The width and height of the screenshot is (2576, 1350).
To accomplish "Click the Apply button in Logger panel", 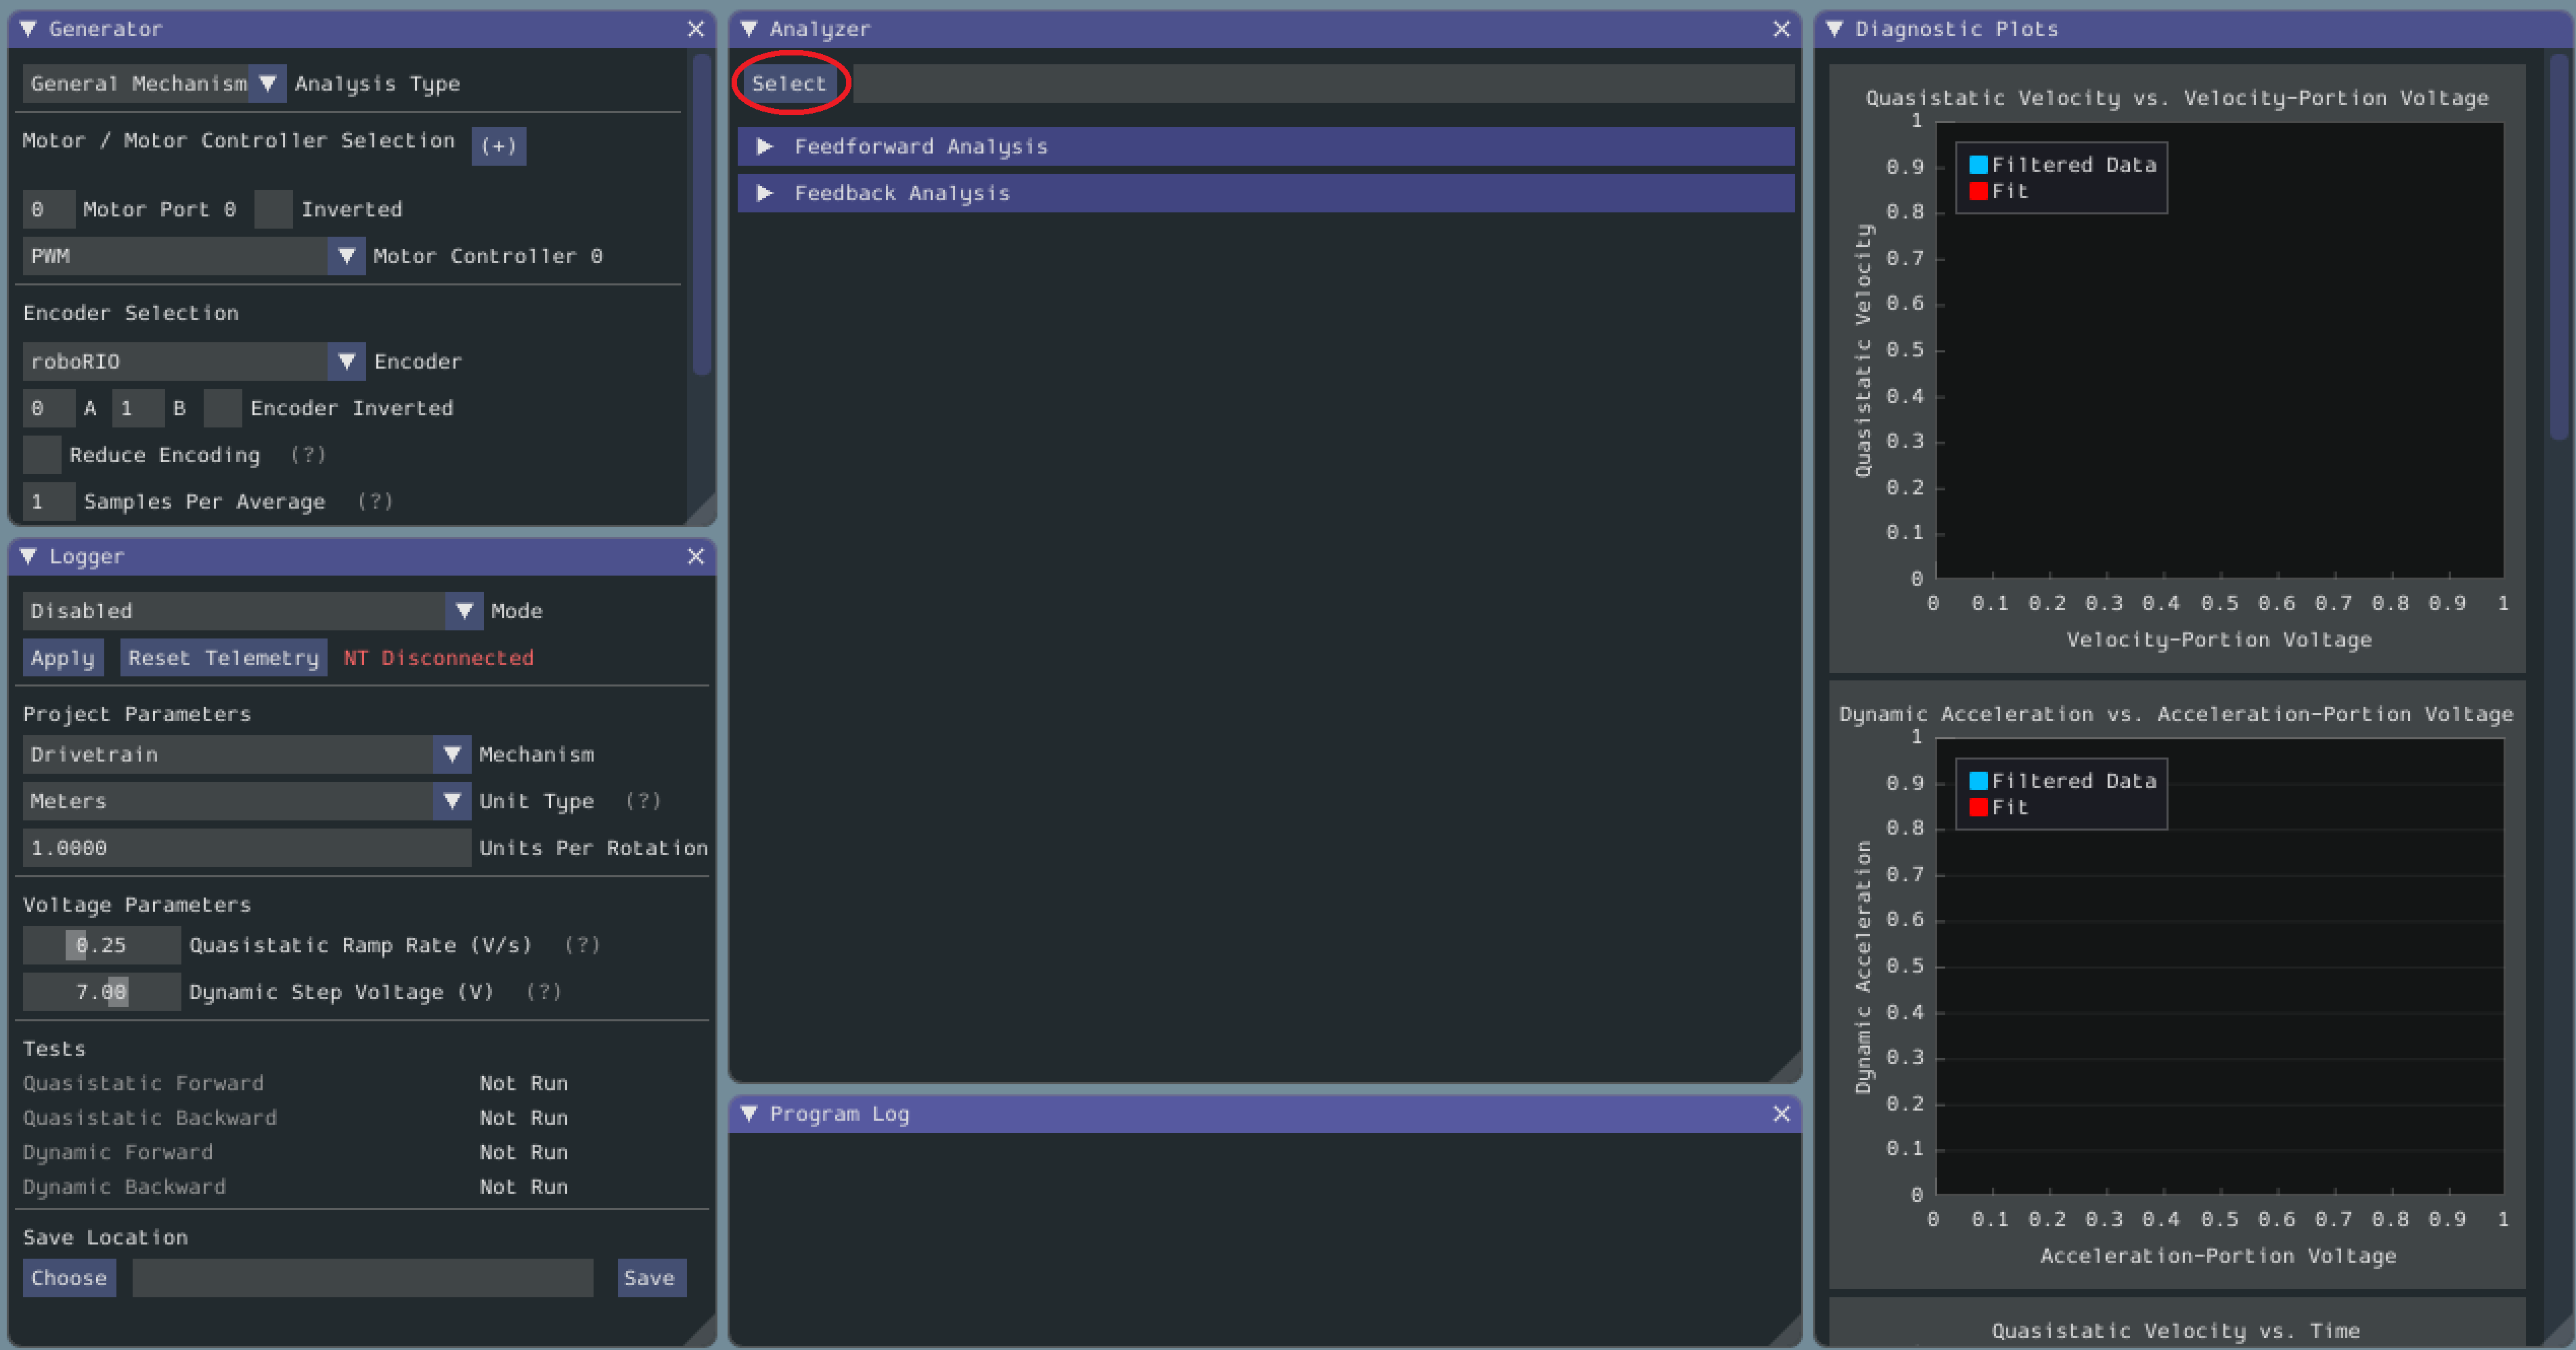I will 63,657.
